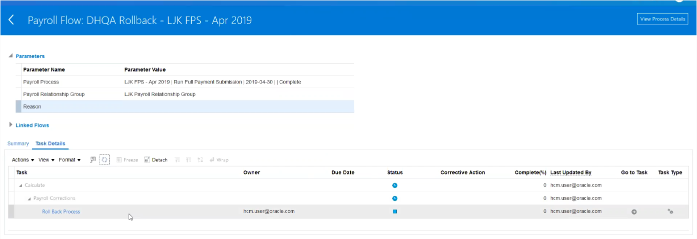Go back using the header arrow
Image resolution: width=697 pixels, height=239 pixels.
(x=11, y=20)
